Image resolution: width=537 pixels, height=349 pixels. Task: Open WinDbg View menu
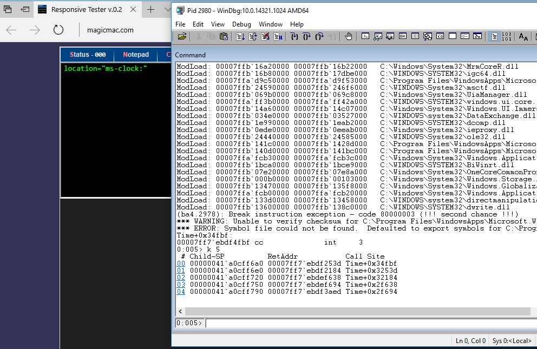(x=218, y=24)
